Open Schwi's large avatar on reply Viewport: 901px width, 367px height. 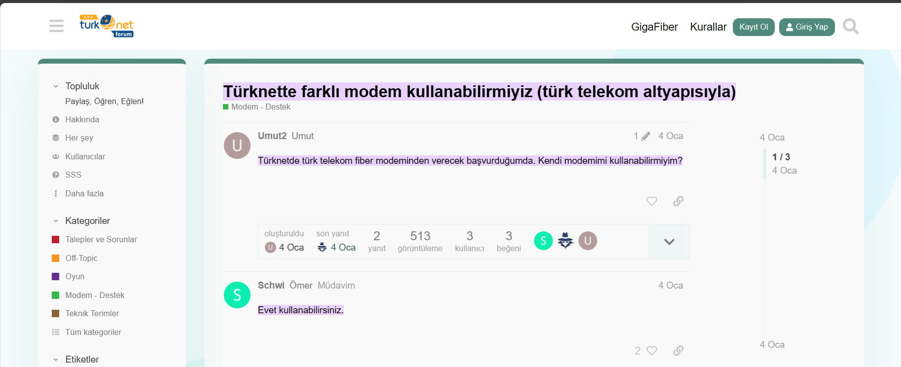[x=237, y=295]
